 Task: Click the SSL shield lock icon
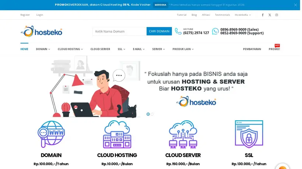[249, 134]
